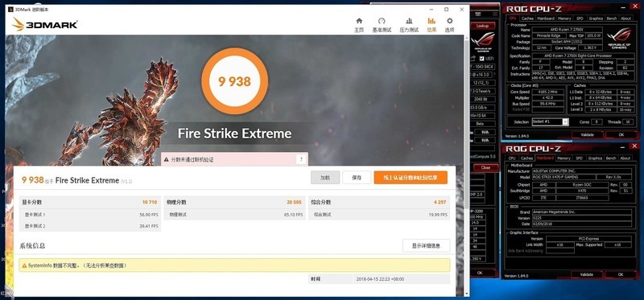Open the Stress Tests (压力测试) icon
Image resolution: width=644 pixels, height=300 pixels.
point(409,22)
